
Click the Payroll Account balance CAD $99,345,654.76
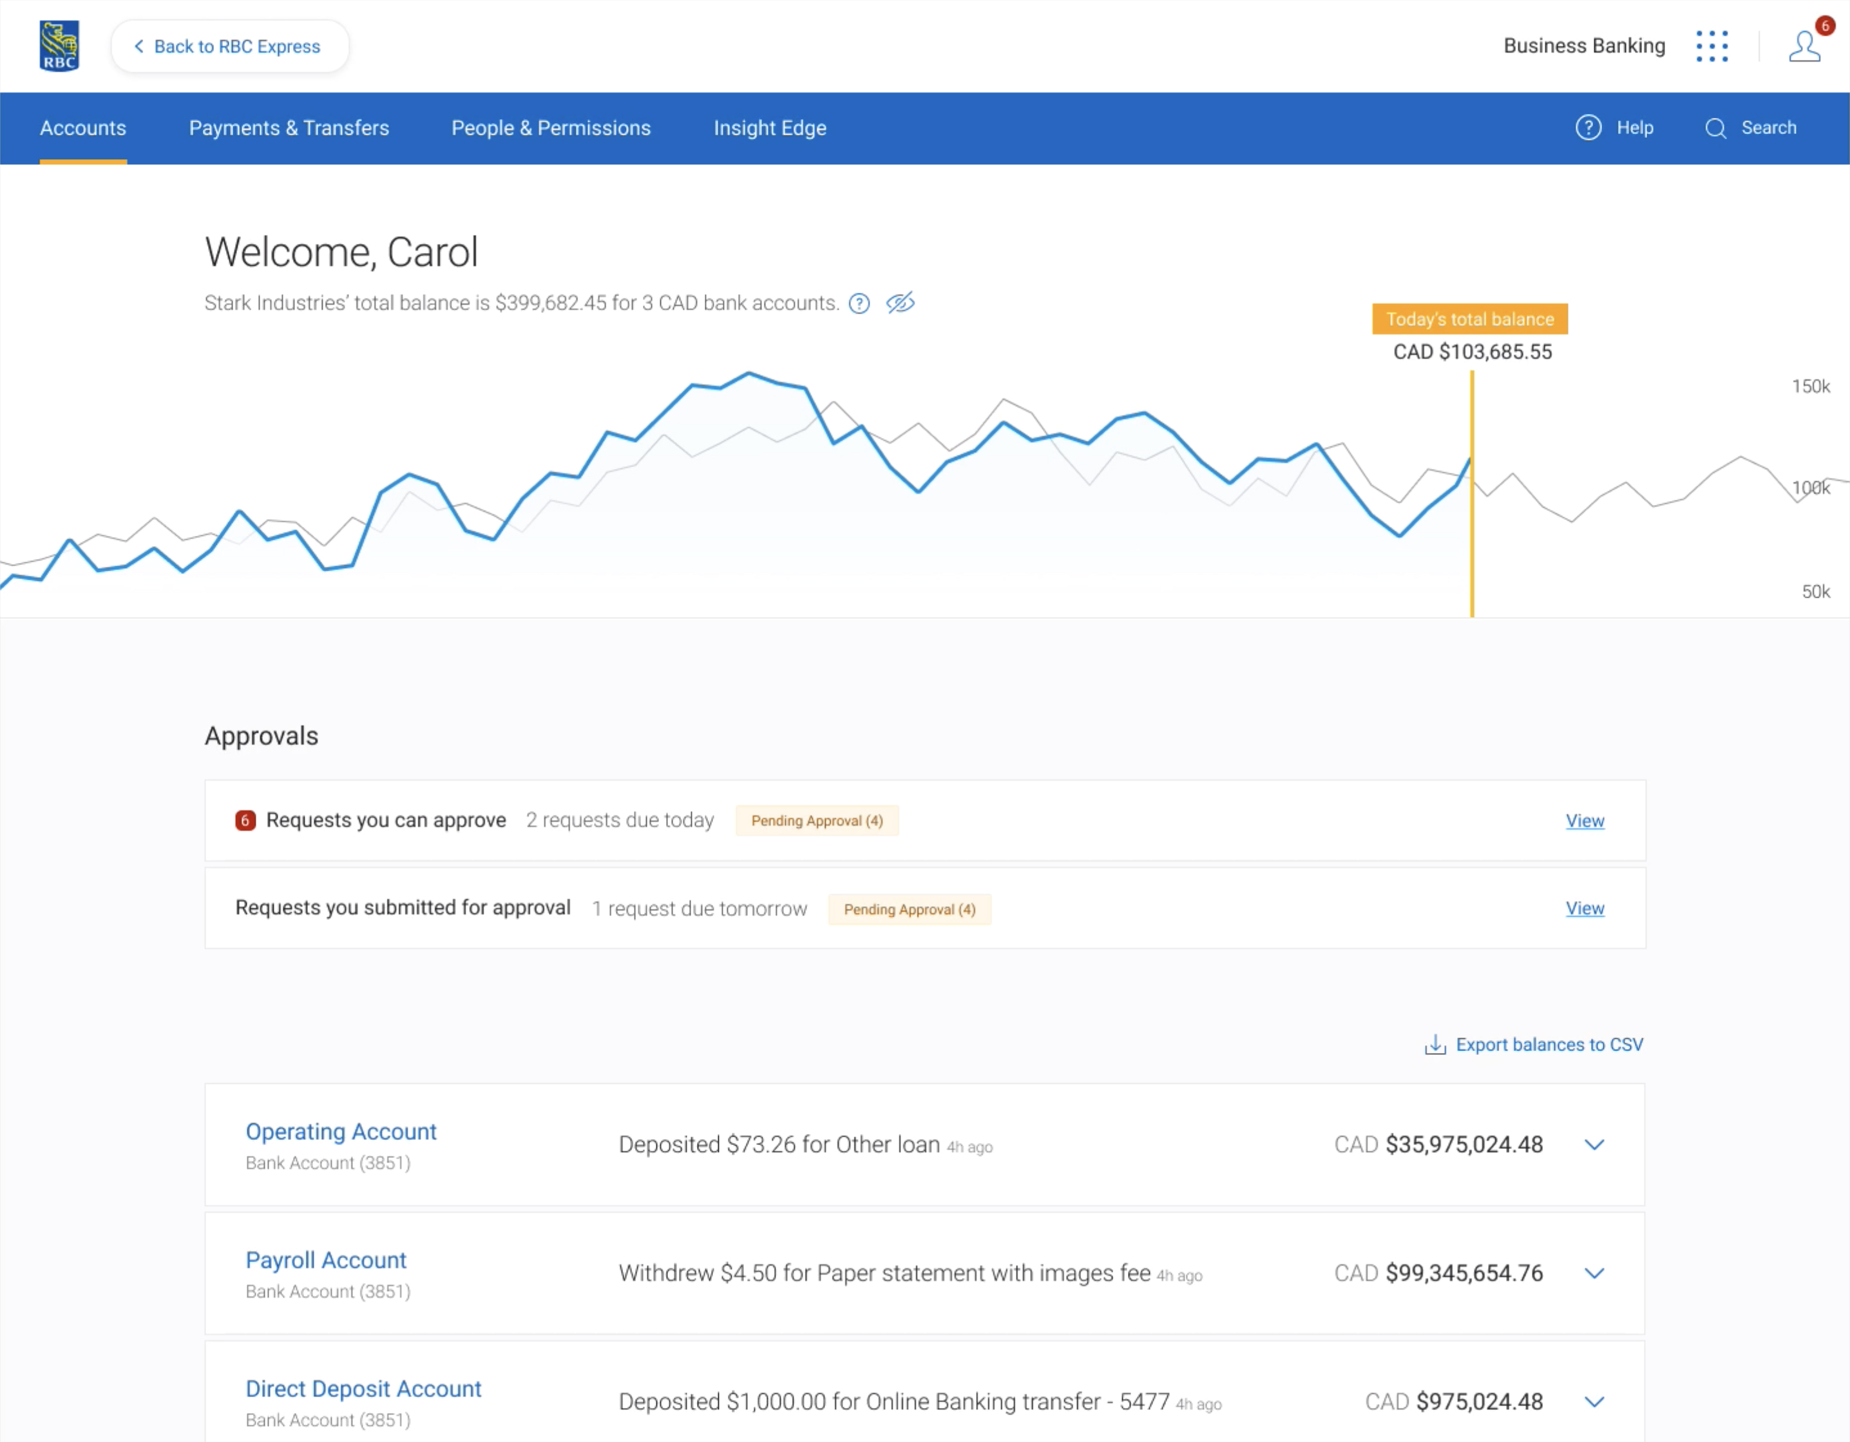pyautogui.click(x=1438, y=1273)
